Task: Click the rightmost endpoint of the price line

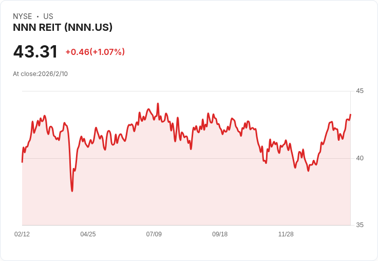Action: [x=350, y=115]
